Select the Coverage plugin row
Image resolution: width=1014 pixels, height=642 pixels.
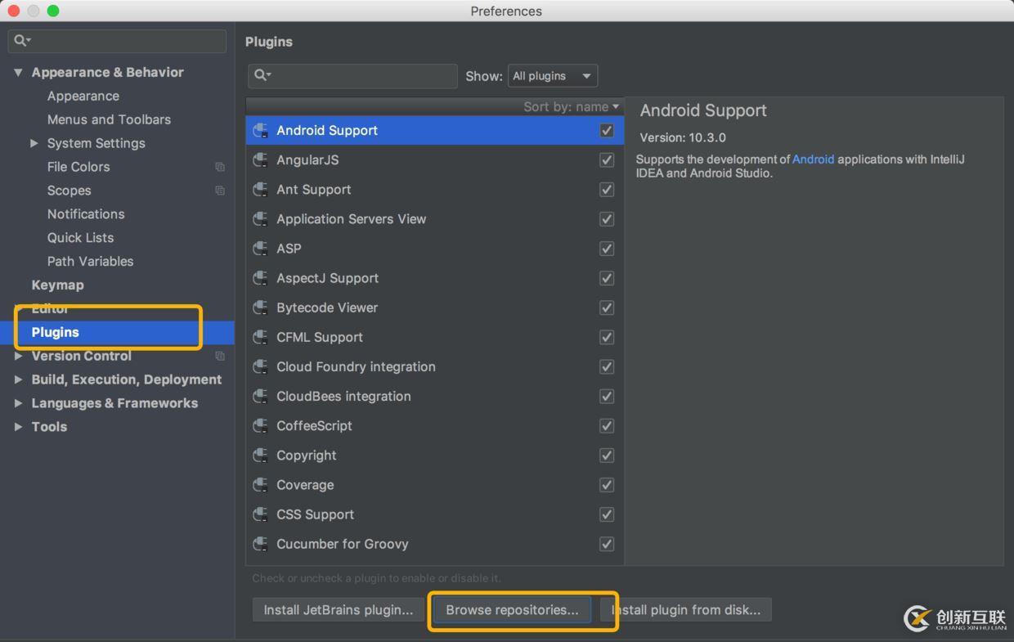tap(434, 484)
